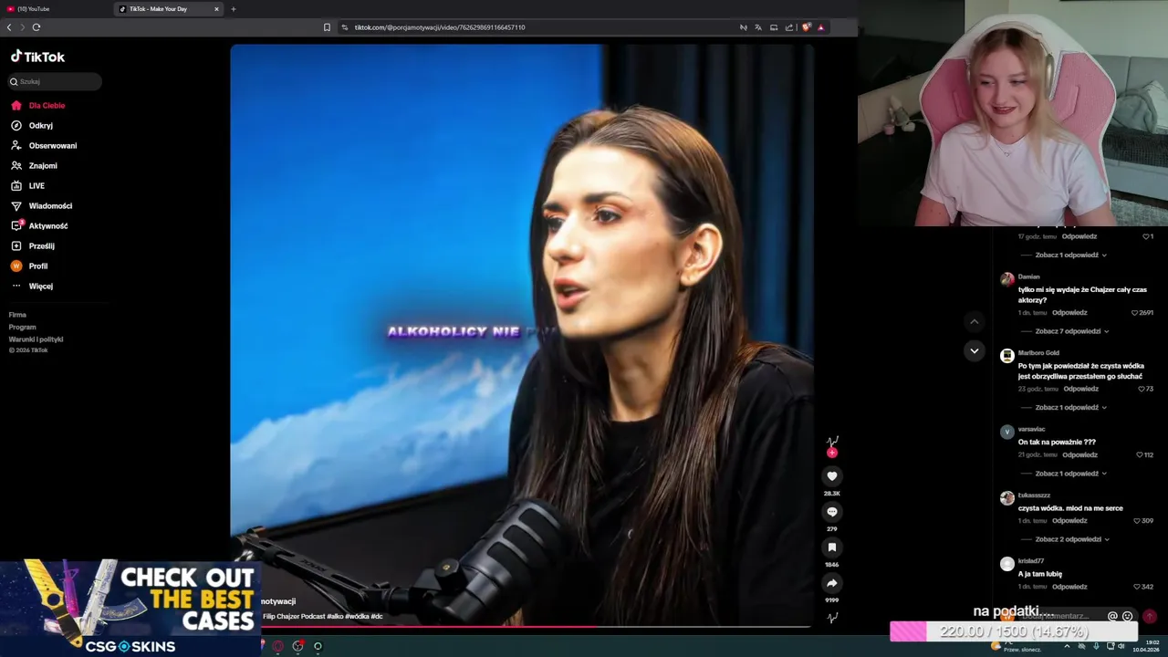Expand replies under Marlboro Gold's comment
The width and height of the screenshot is (1168, 657).
(x=1071, y=408)
